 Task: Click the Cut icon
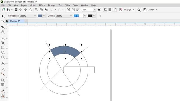pyautogui.click(x=36, y=10)
